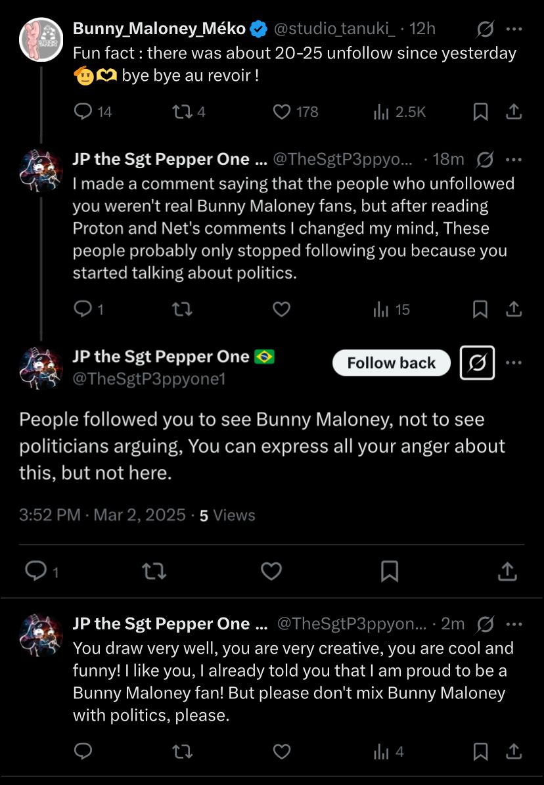The width and height of the screenshot is (544, 785).
Task: Open @studio_tanuki_ profile handle
Action: click(334, 29)
